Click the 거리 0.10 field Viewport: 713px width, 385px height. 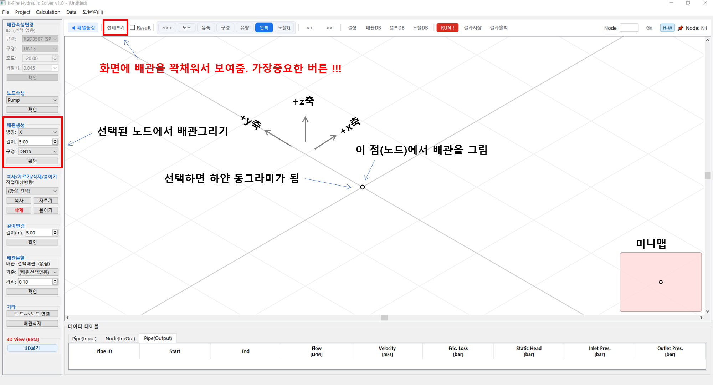[35, 282]
